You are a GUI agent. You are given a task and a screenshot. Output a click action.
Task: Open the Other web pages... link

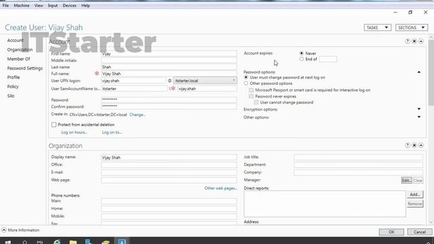click(x=221, y=188)
